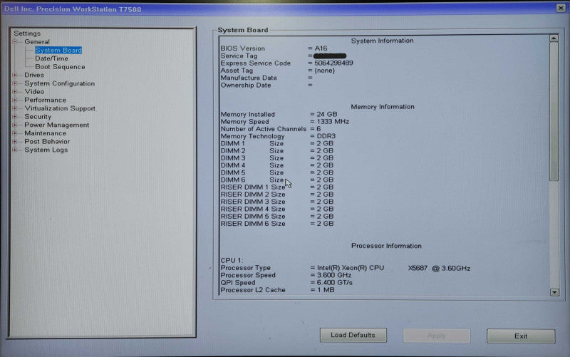Click the Number of Active Channels row
Viewport: 570px width, 357px height.
click(271, 129)
